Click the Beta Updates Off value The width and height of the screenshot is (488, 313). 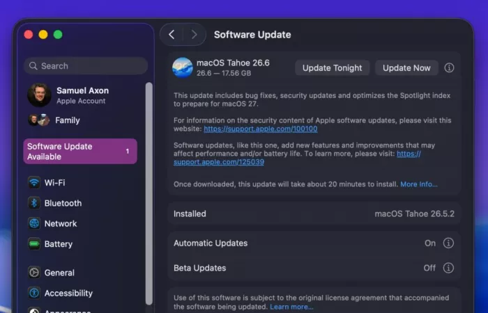point(429,268)
